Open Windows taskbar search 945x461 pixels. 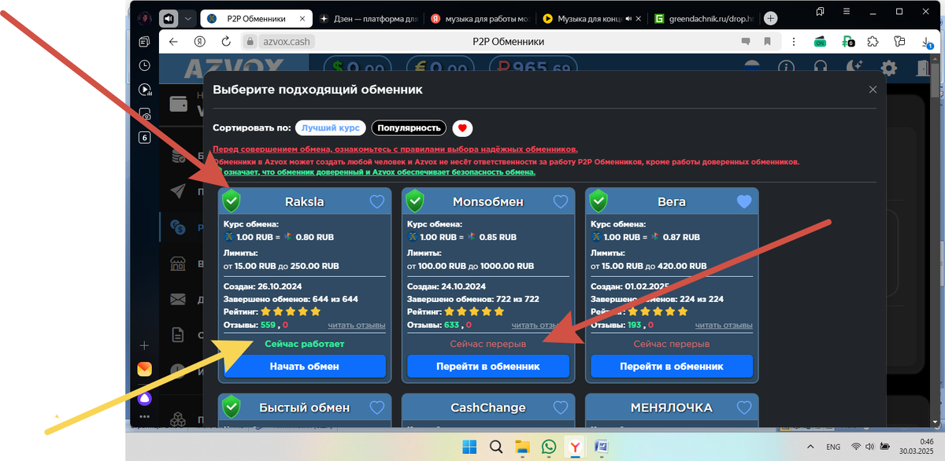point(495,447)
